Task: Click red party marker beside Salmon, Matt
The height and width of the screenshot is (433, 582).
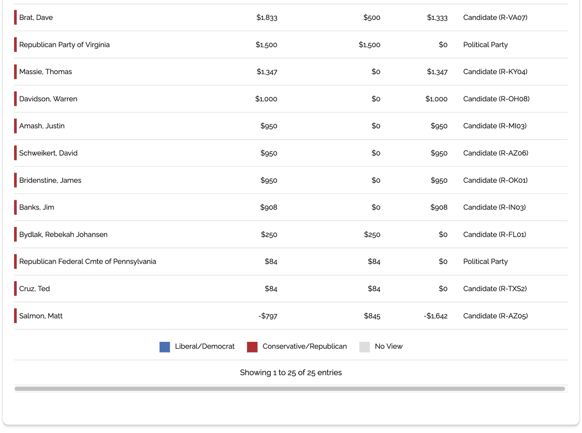Action: coord(16,316)
